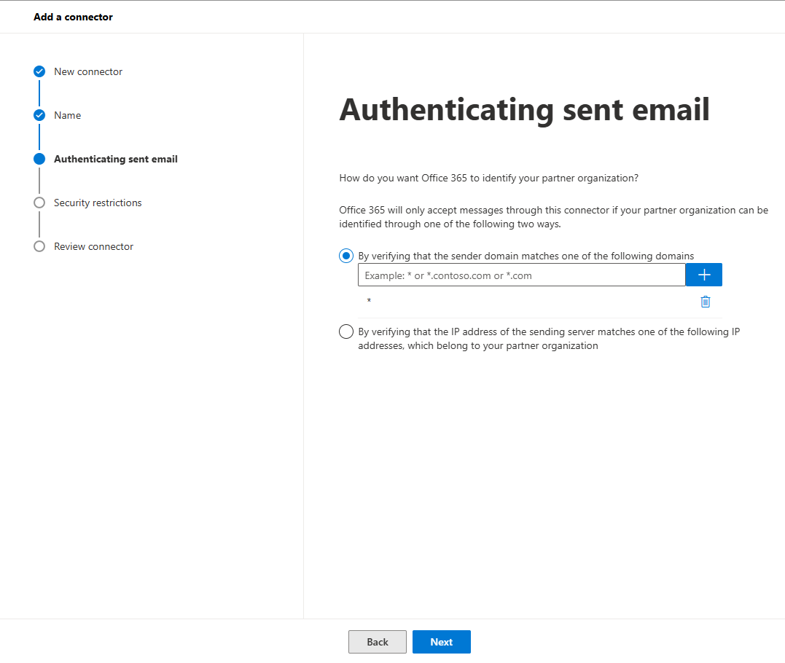This screenshot has width=785, height=663.
Task: Click the Security restrictions step circle marker
Action: coord(39,203)
